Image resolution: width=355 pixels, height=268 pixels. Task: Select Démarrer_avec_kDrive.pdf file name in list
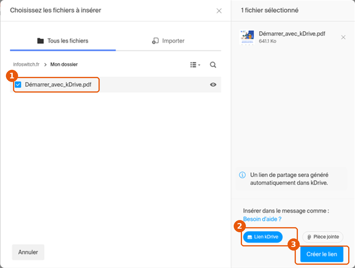pos(58,85)
